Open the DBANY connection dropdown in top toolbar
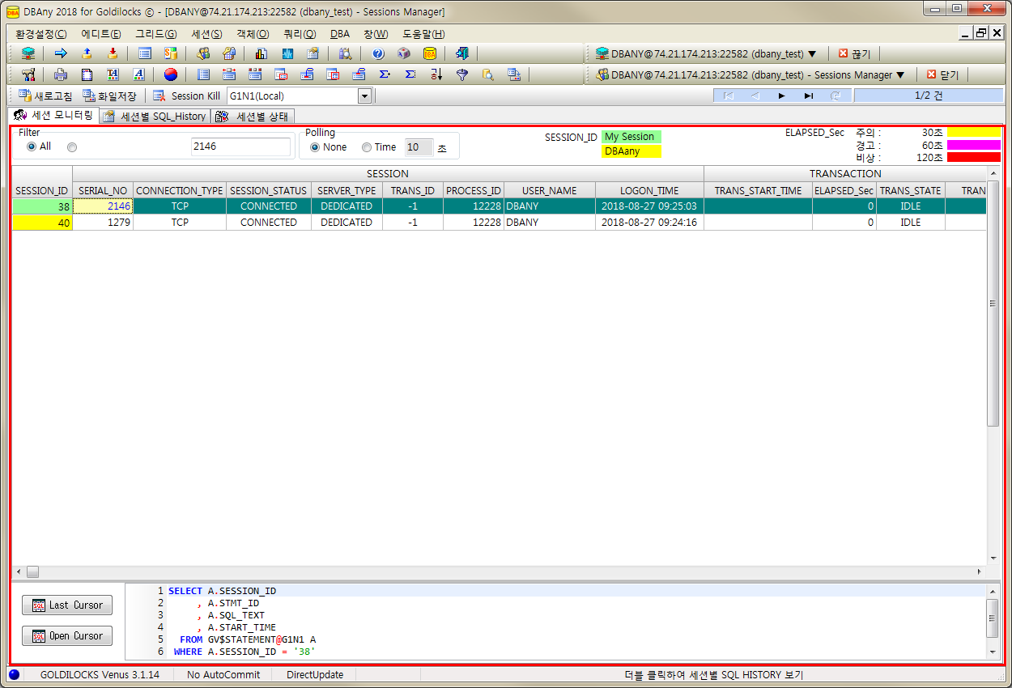1012x688 pixels. pos(812,53)
